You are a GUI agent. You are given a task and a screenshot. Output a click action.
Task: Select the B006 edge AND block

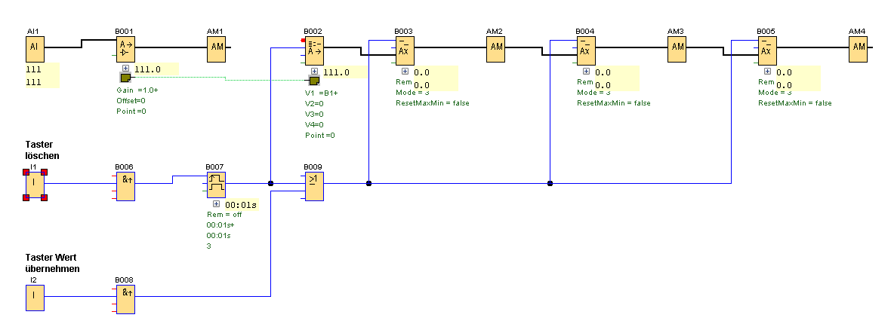125,186
